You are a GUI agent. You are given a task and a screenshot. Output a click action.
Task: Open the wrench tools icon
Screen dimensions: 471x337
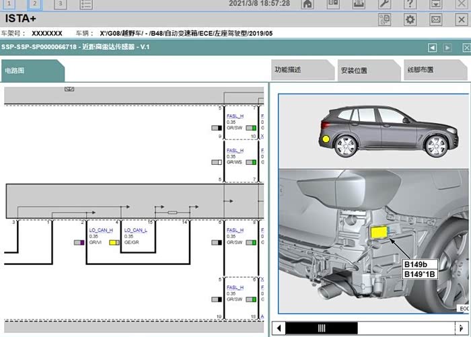pos(384,4)
